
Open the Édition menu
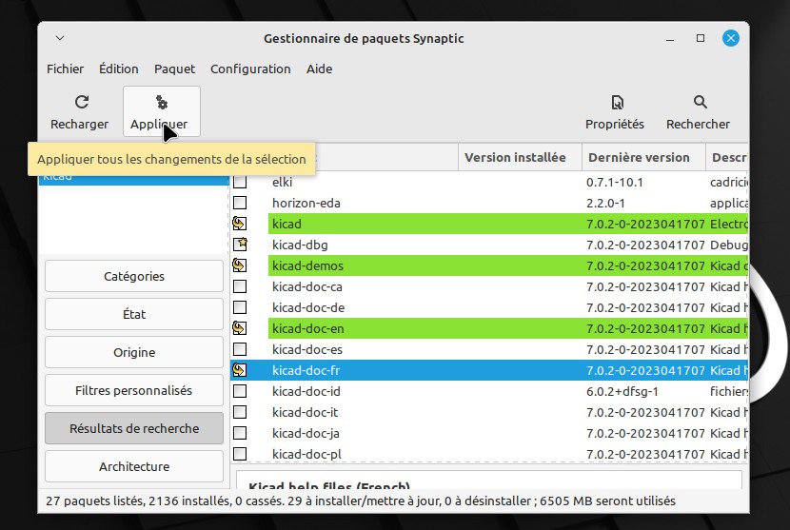coord(118,69)
